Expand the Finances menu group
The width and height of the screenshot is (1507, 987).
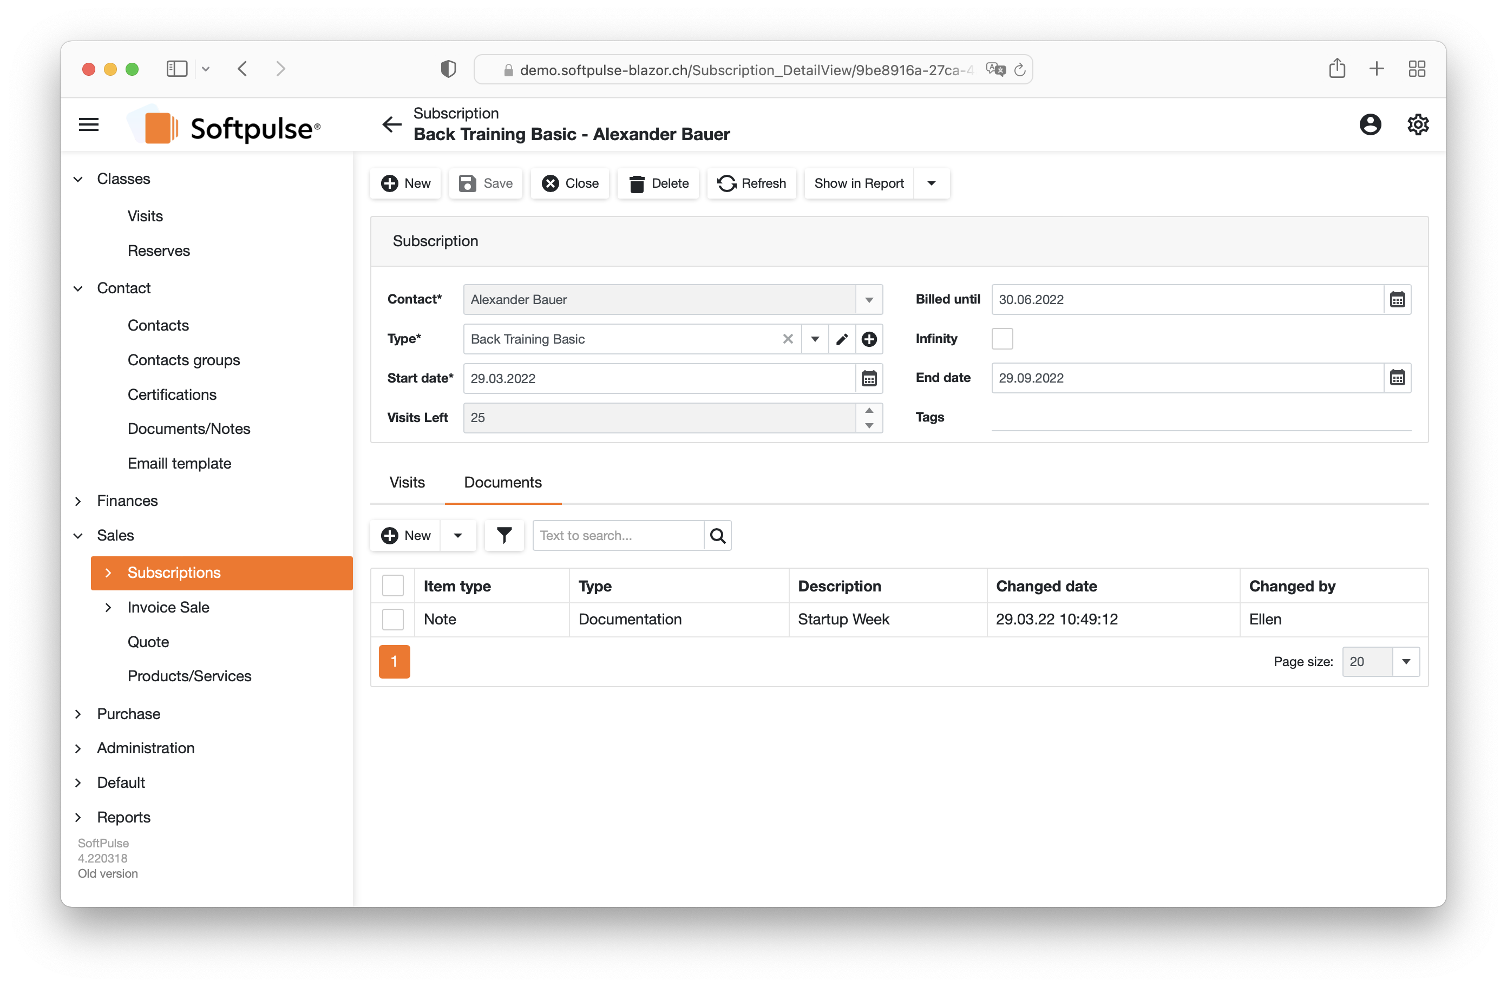click(78, 502)
